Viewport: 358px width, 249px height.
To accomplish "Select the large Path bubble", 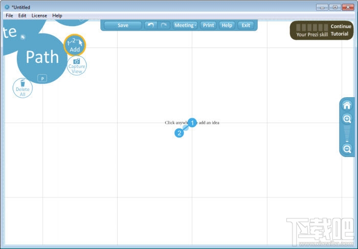I will (42, 58).
